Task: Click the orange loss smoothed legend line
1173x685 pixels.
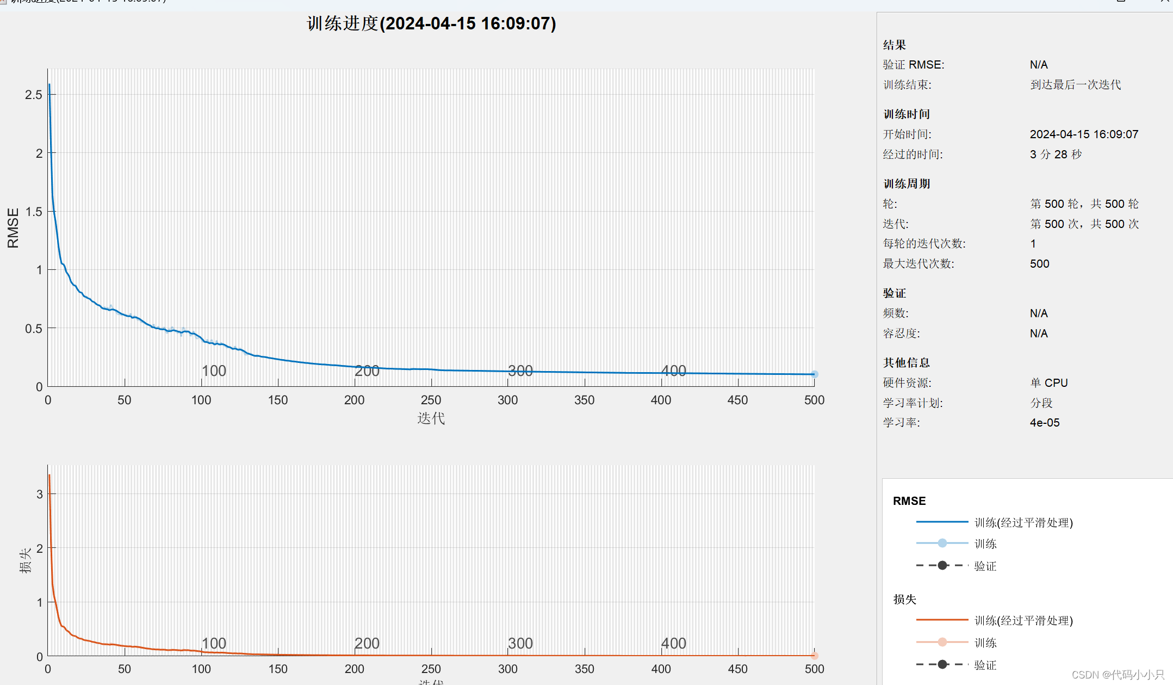Action: point(941,620)
